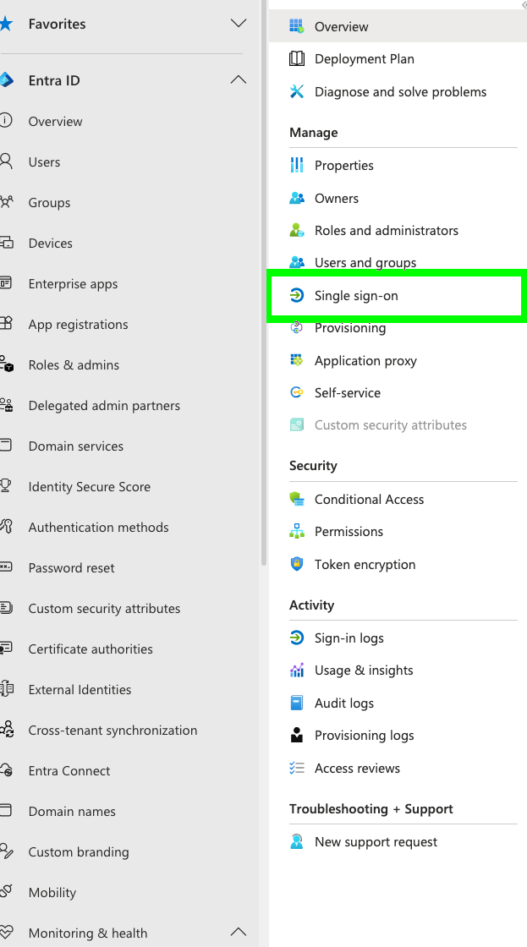Go to Authentication methods
This screenshot has height=947, width=527.
coord(98,527)
